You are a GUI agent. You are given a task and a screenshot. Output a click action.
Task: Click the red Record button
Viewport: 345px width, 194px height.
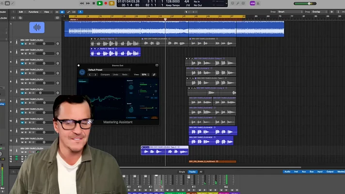tap(106, 3)
